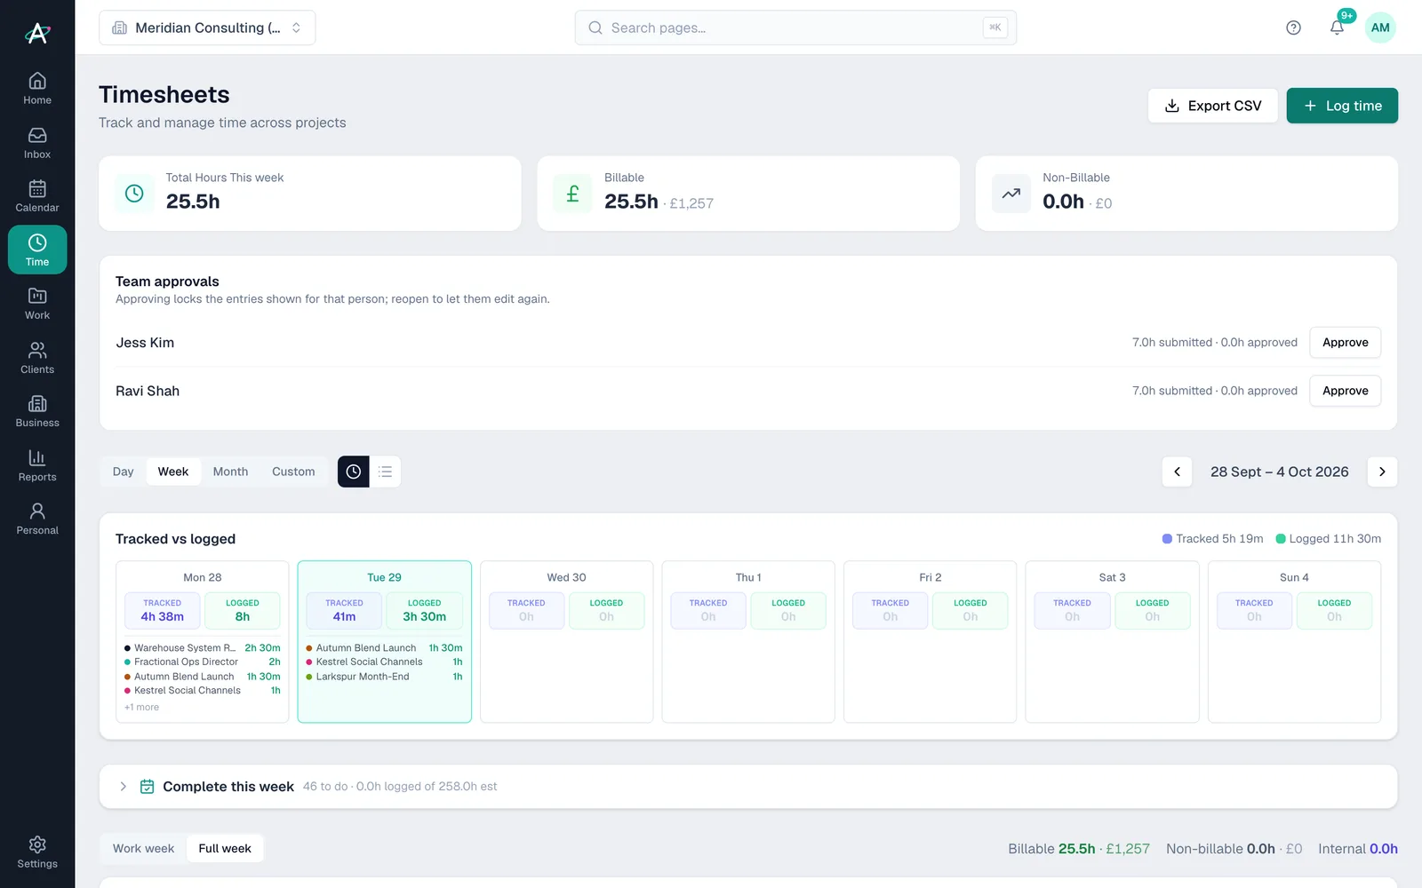This screenshot has width=1422, height=888.
Task: Select the Tue 29 day card
Action: tap(384, 641)
